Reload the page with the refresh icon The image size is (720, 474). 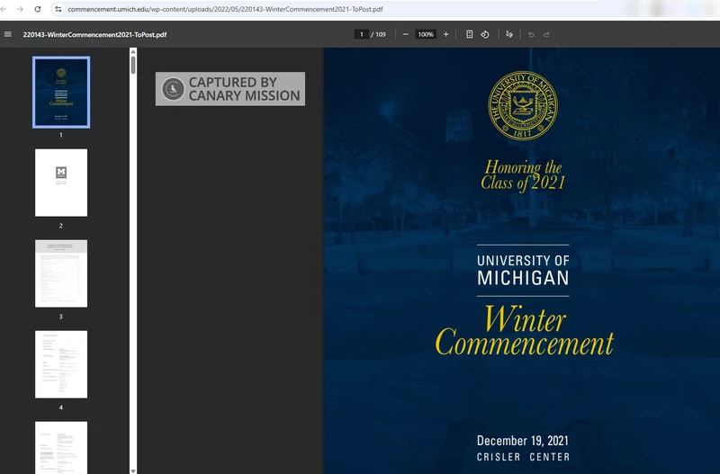pos(38,9)
